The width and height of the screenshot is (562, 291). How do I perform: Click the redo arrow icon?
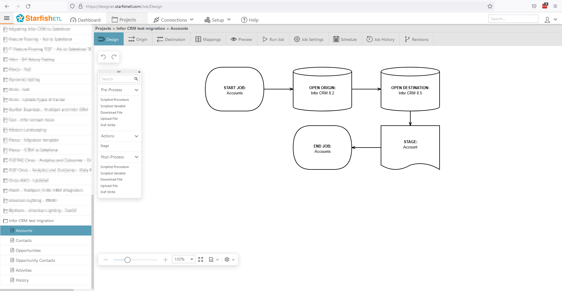click(x=114, y=57)
